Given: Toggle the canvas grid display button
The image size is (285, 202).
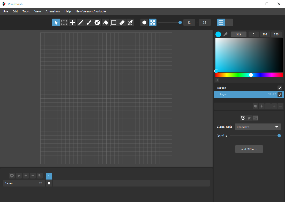Looking at the screenshot, I should [x=221, y=23].
